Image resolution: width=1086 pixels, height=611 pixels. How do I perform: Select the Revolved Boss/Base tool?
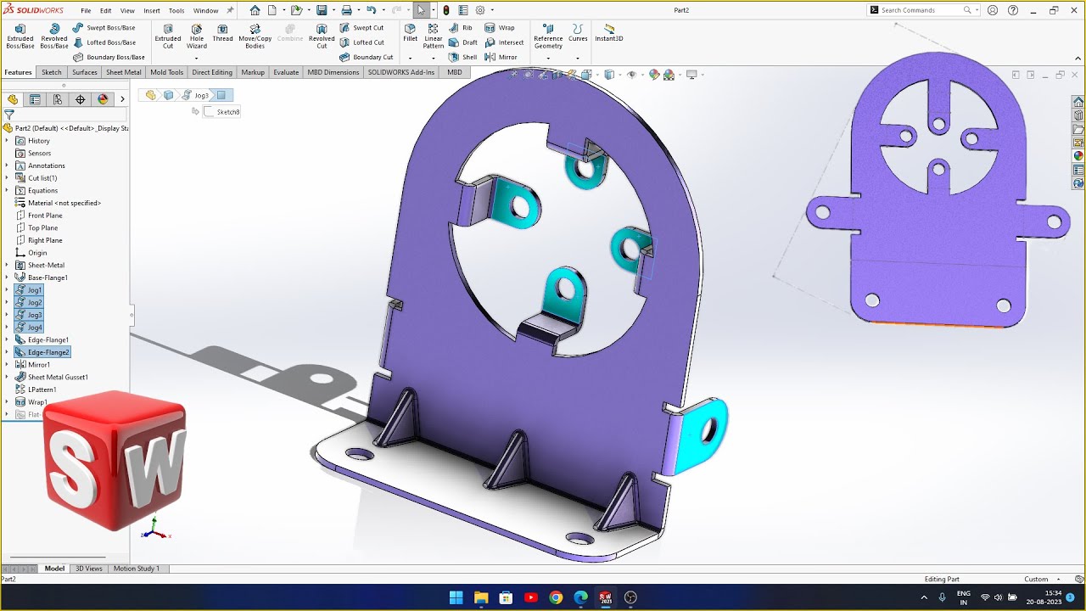(54, 36)
